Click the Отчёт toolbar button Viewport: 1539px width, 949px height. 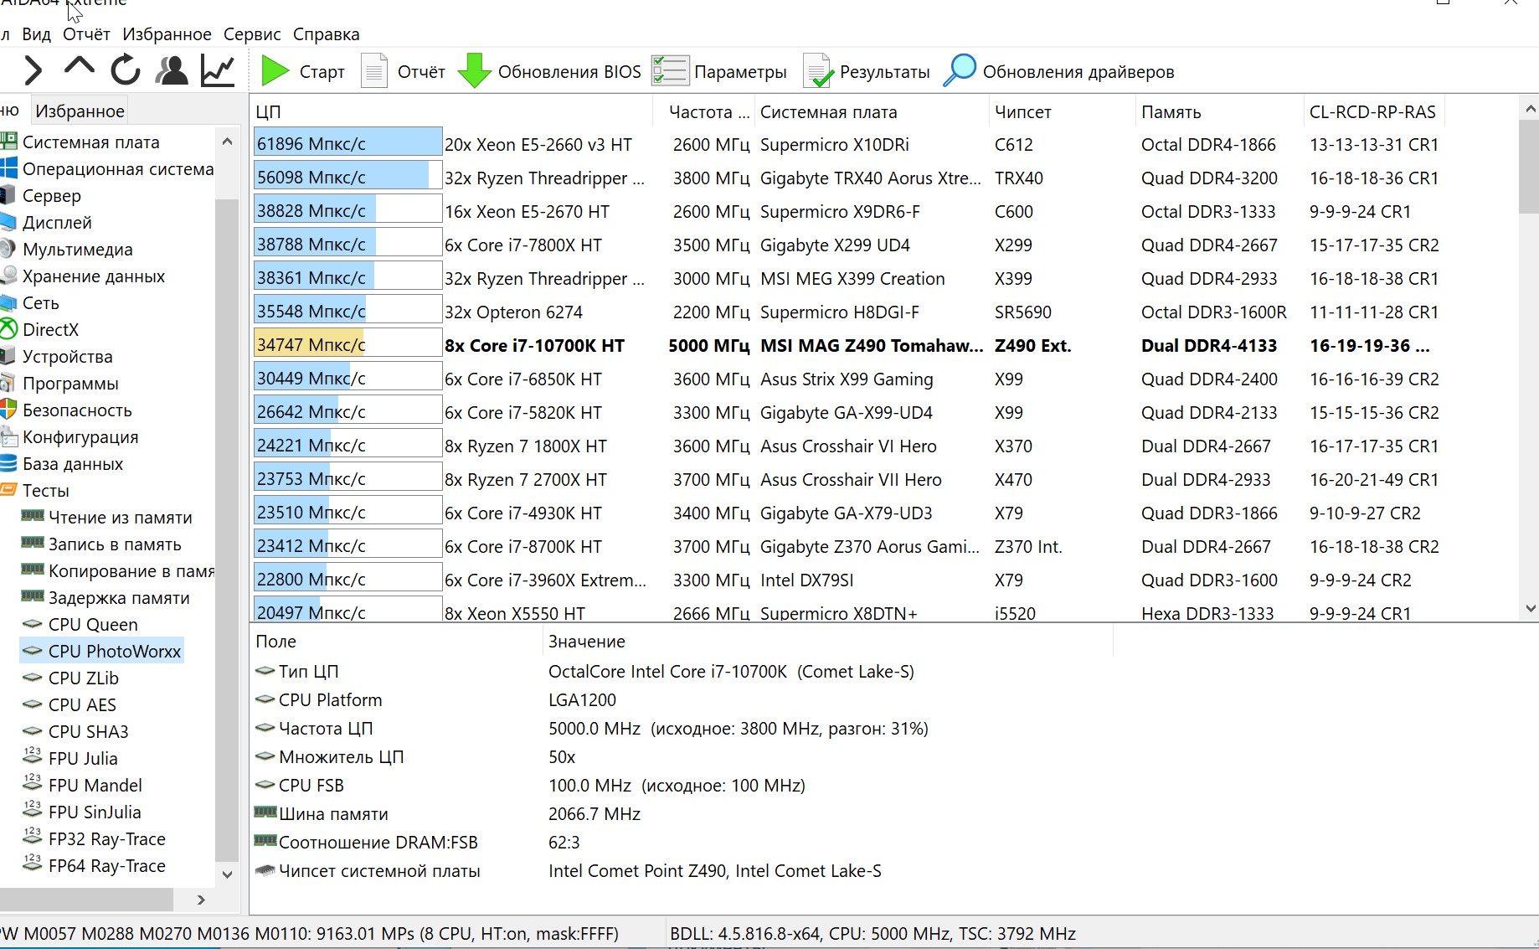[404, 71]
